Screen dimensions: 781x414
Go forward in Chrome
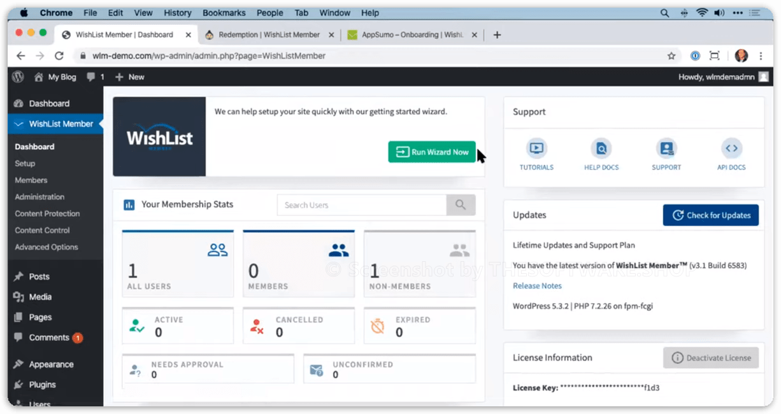pyautogui.click(x=40, y=56)
